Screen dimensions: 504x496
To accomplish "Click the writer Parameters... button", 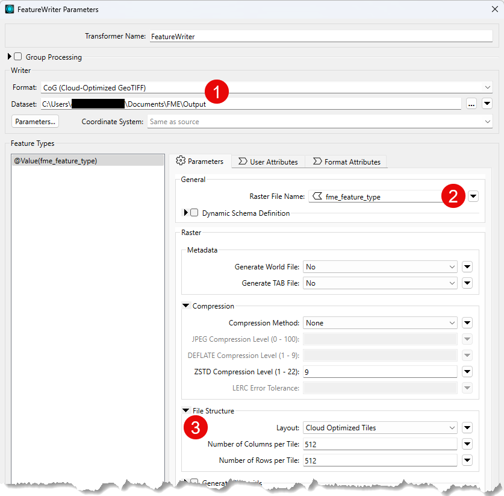I will tap(35, 122).
